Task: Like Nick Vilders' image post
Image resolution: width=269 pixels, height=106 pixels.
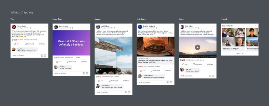Action: tap(101, 81)
